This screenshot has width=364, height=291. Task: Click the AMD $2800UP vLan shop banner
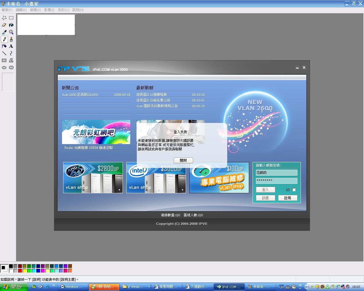[93, 178]
